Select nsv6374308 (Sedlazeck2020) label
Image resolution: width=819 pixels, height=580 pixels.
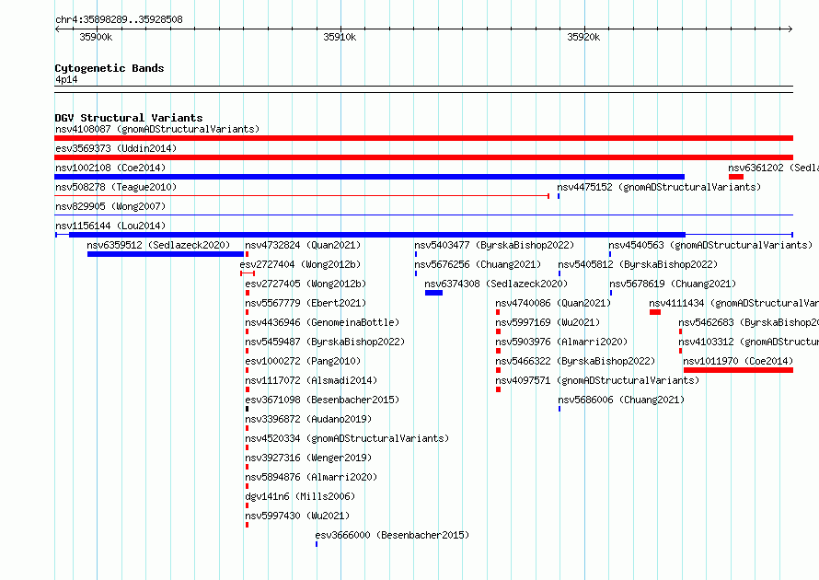(496, 284)
